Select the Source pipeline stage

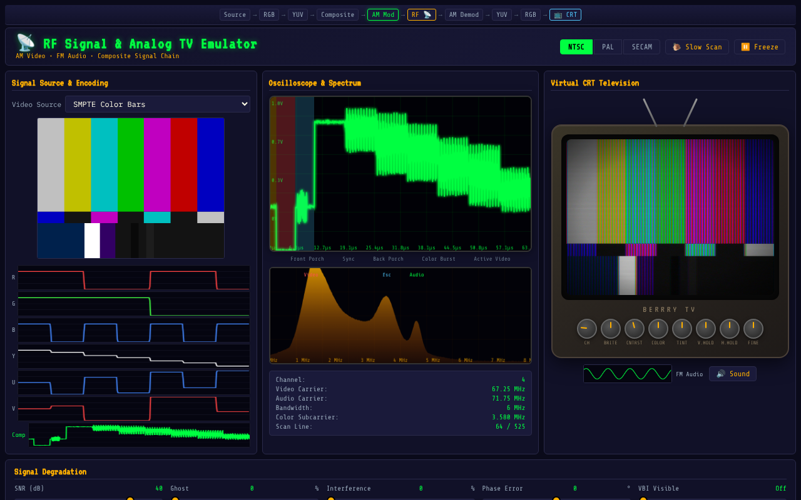coord(235,14)
